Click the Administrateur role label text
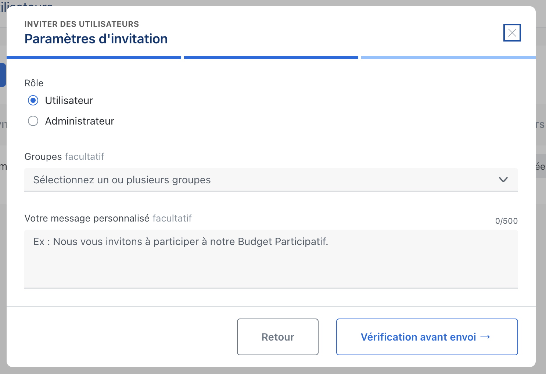Viewport: 546px width, 374px height. [79, 121]
